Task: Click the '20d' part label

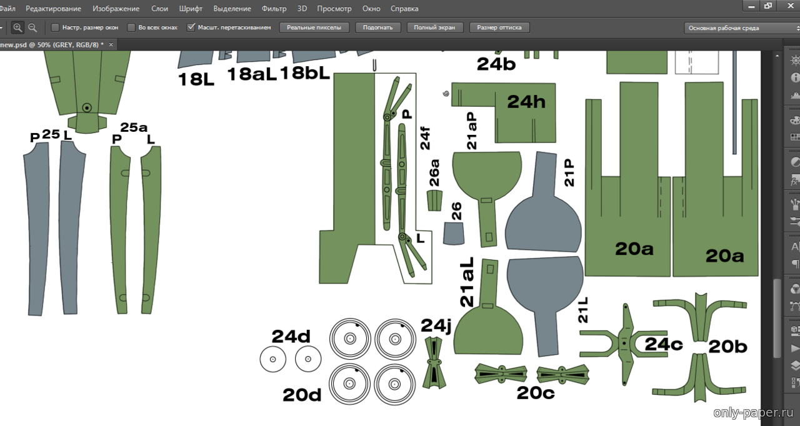Action: pos(302,395)
